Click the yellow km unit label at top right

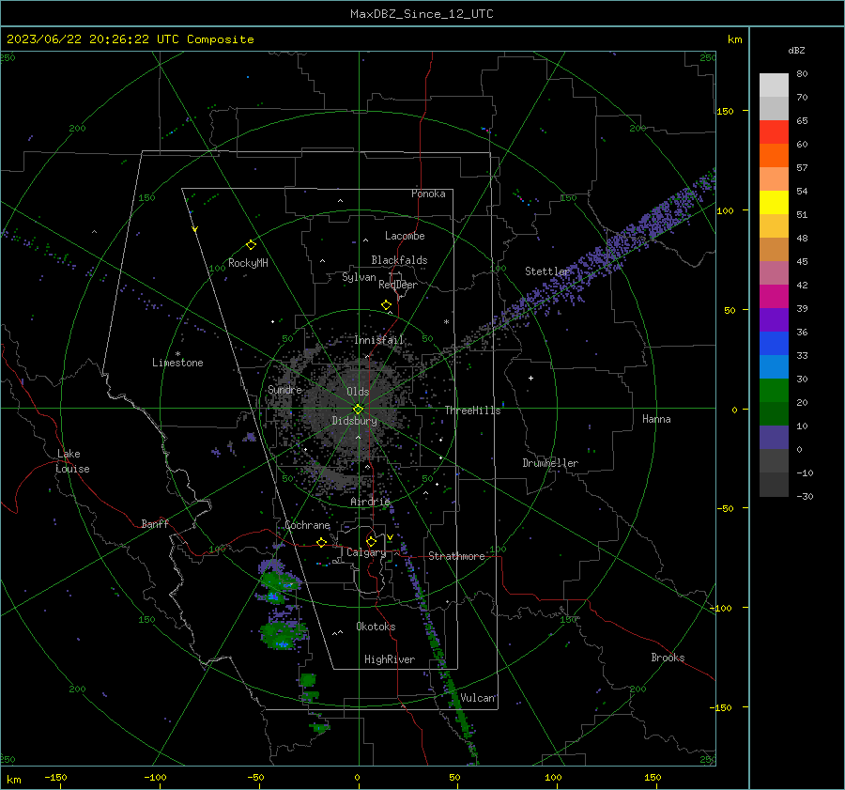pos(734,39)
